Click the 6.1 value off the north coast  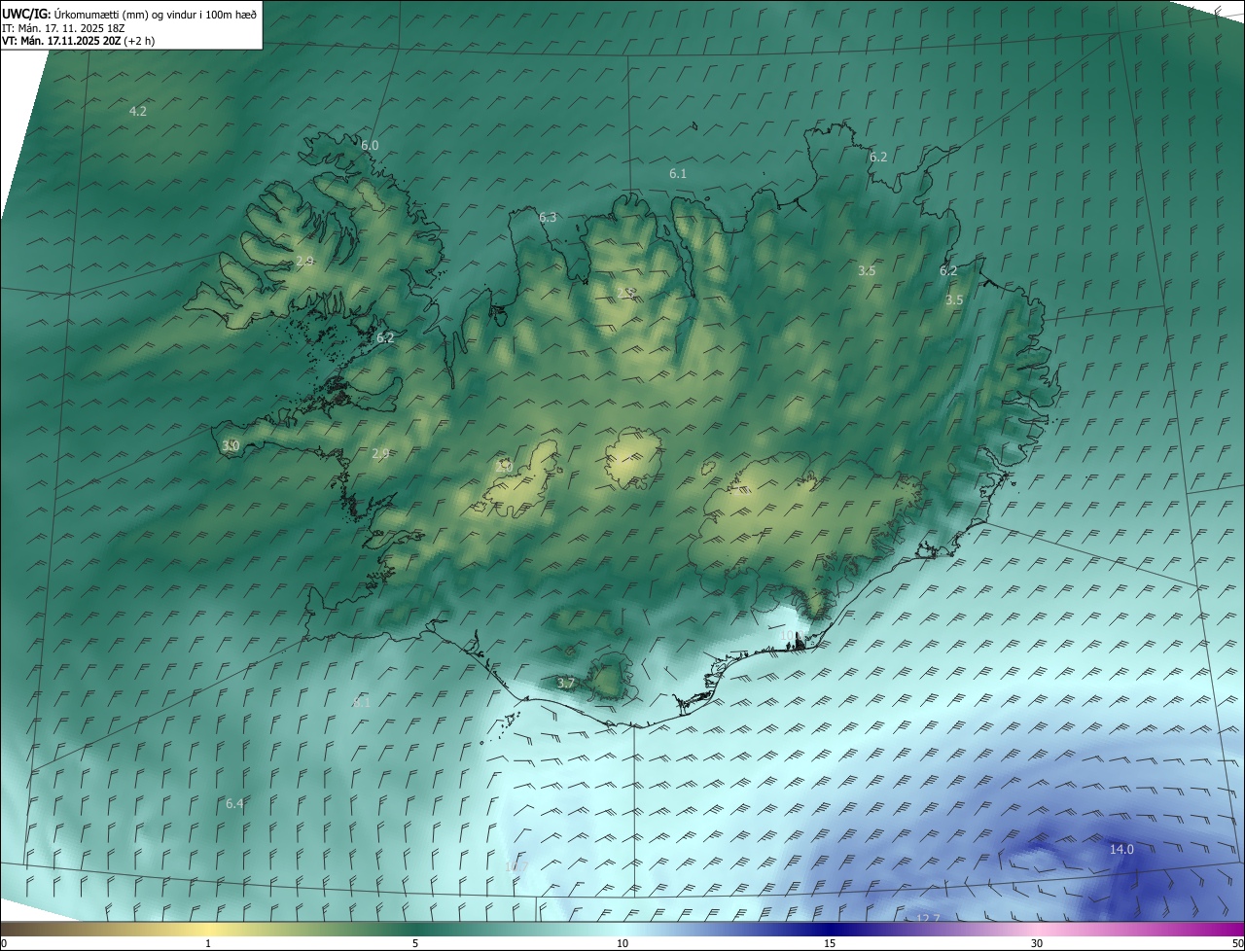[678, 174]
